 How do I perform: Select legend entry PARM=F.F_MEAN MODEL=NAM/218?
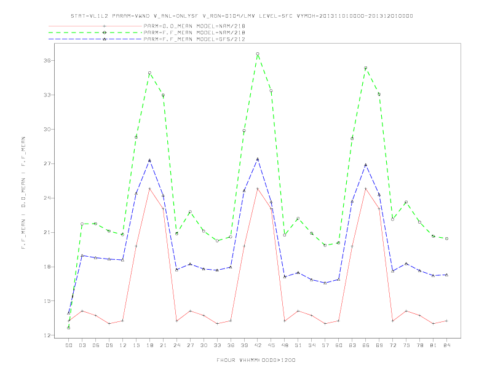pyautogui.click(x=194, y=33)
